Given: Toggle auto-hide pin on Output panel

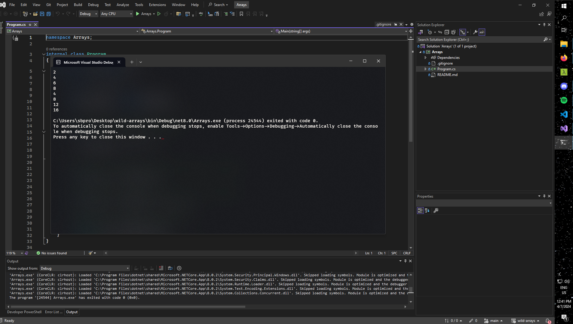Looking at the screenshot, I should pyautogui.click(x=405, y=261).
